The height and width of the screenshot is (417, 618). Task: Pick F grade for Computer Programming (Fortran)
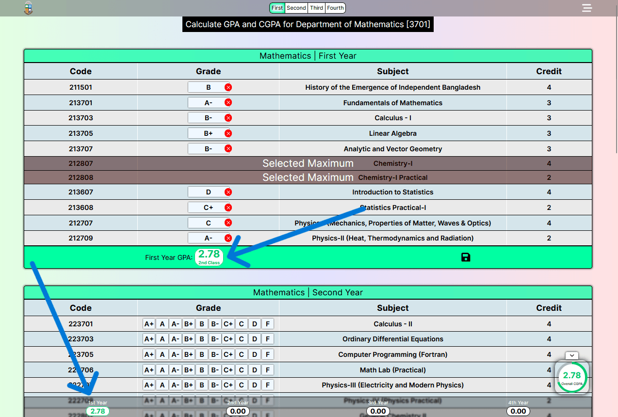[x=267, y=354]
